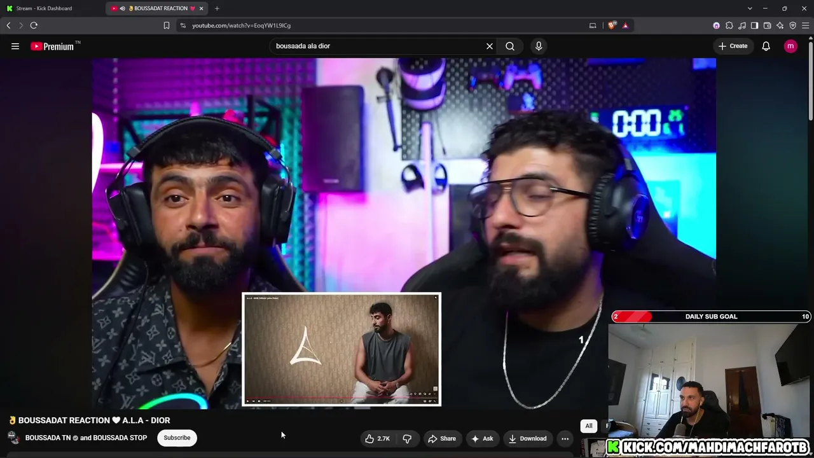Viewport: 814px width, 458px height.
Task: Clear the search box with the X
Action: click(490, 46)
